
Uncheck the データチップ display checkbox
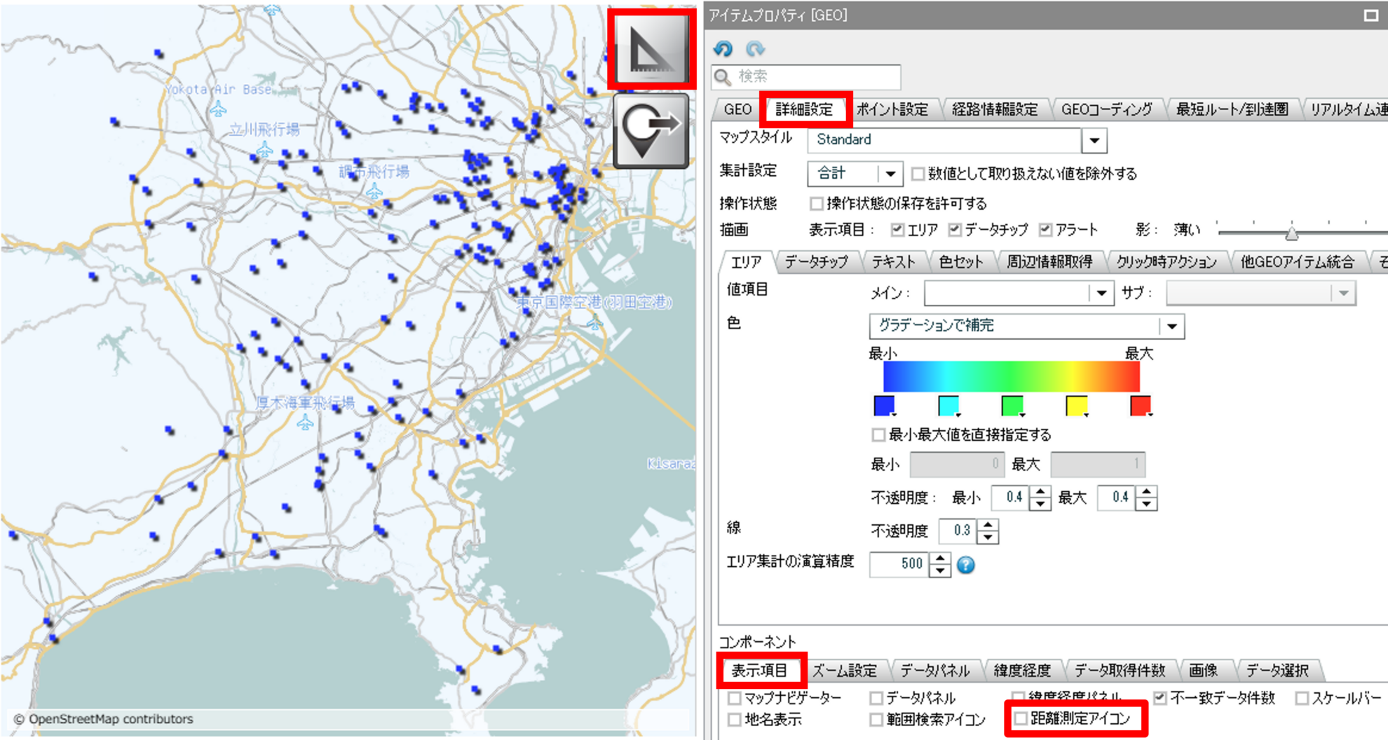tap(955, 229)
